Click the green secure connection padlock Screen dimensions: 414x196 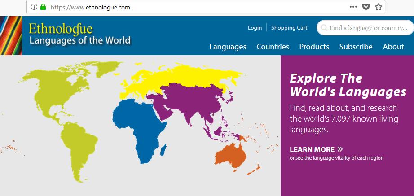click(43, 7)
